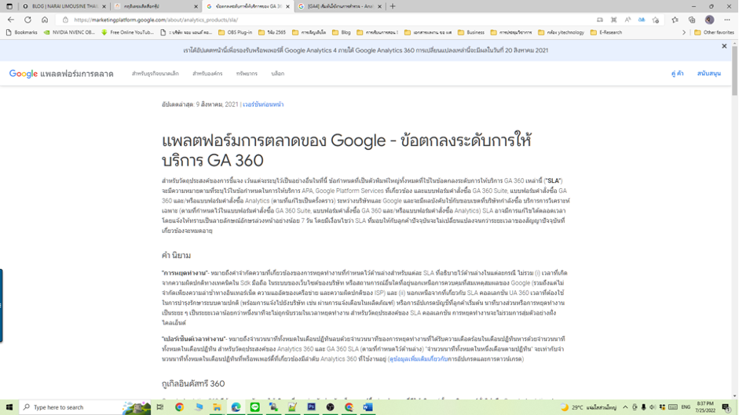Screen dimensions: 739x415
Task: Launch LINE from the taskbar
Action: point(255,407)
